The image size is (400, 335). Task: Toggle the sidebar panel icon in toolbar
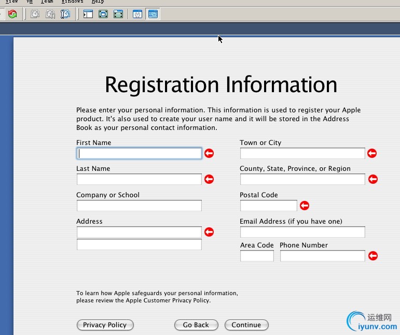tap(88, 14)
